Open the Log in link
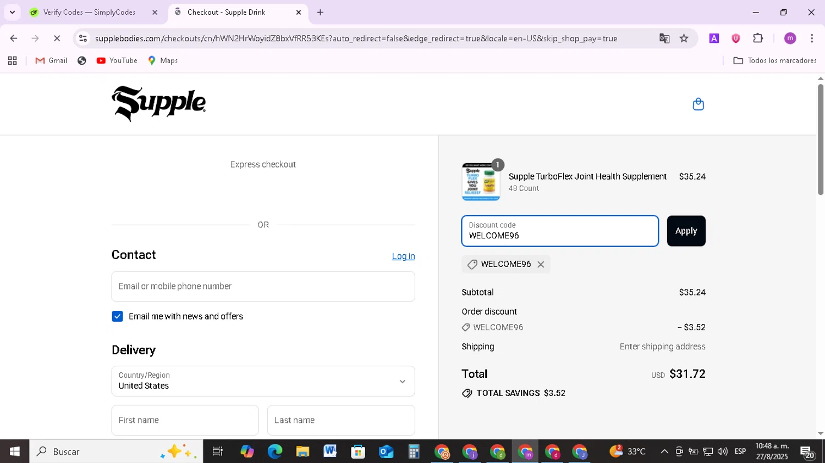 point(403,256)
